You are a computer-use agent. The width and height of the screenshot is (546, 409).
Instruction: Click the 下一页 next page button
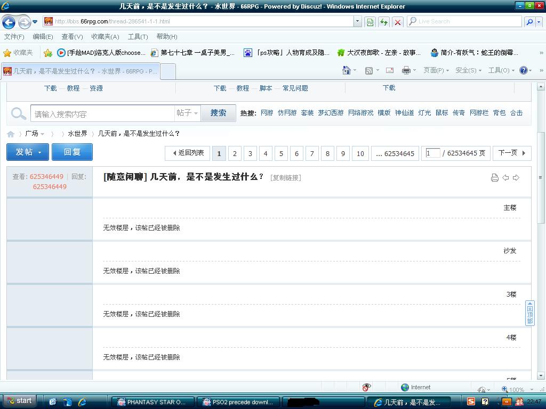(512, 153)
